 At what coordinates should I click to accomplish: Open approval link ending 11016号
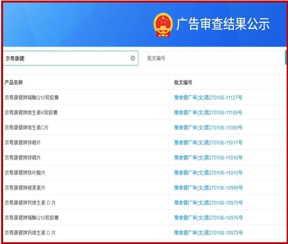(x=208, y=158)
